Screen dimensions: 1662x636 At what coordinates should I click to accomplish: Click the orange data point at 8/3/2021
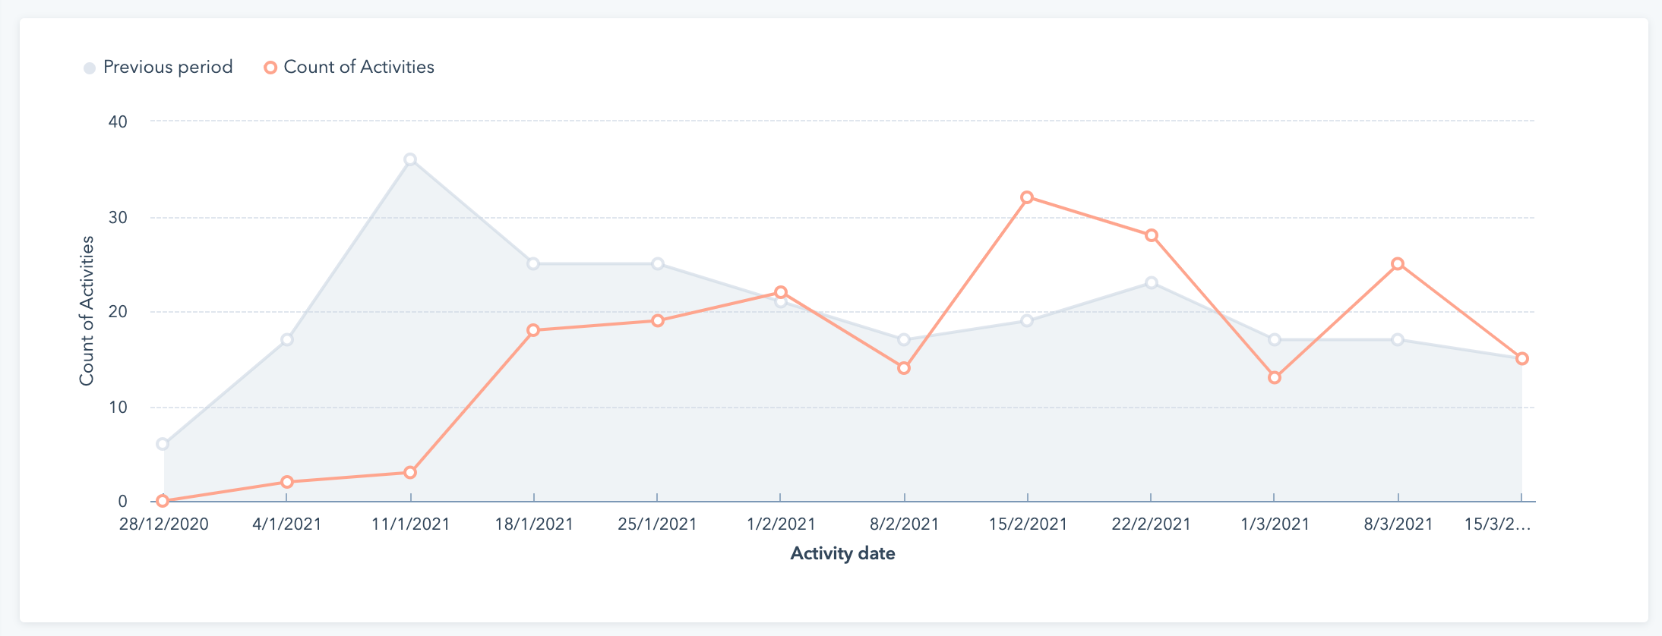pyautogui.click(x=1398, y=264)
